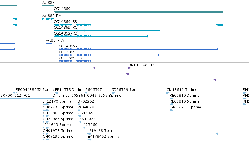Click the CG14869 gene label
The height and width of the screenshot is (141, 249).
point(62,9)
